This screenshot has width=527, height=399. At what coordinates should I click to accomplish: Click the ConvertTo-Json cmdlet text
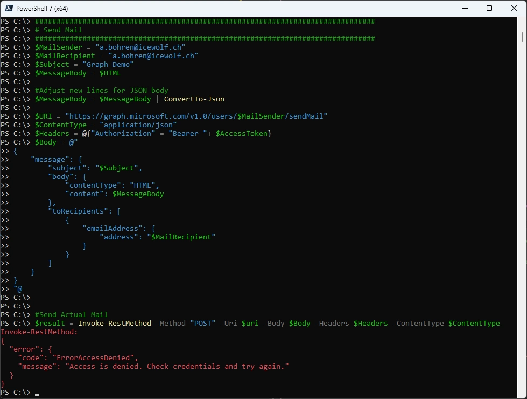pyautogui.click(x=194, y=99)
